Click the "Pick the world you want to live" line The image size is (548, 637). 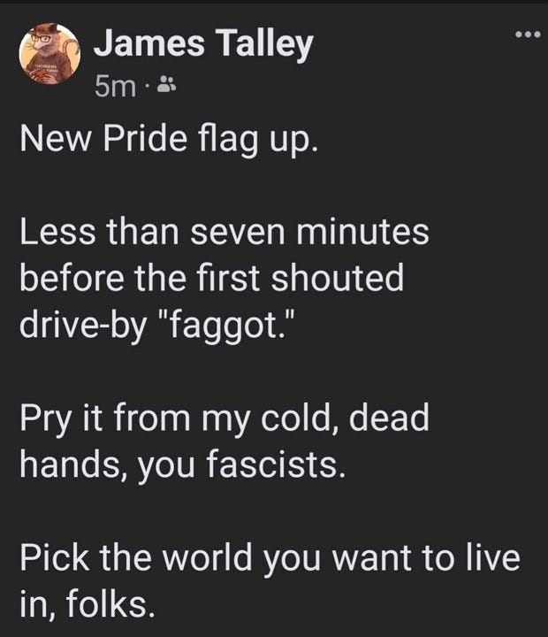tap(270, 557)
